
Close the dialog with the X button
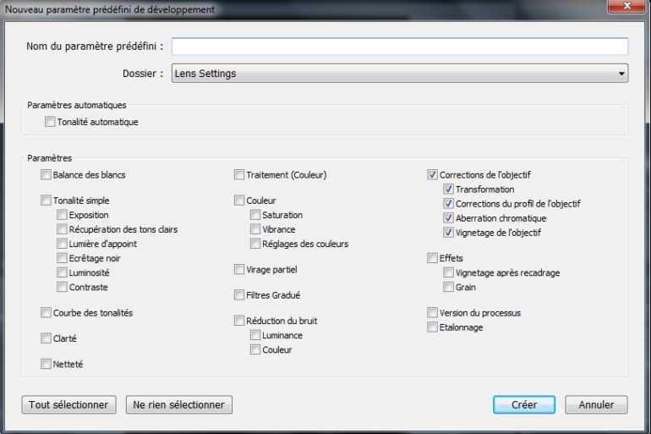(628, 8)
